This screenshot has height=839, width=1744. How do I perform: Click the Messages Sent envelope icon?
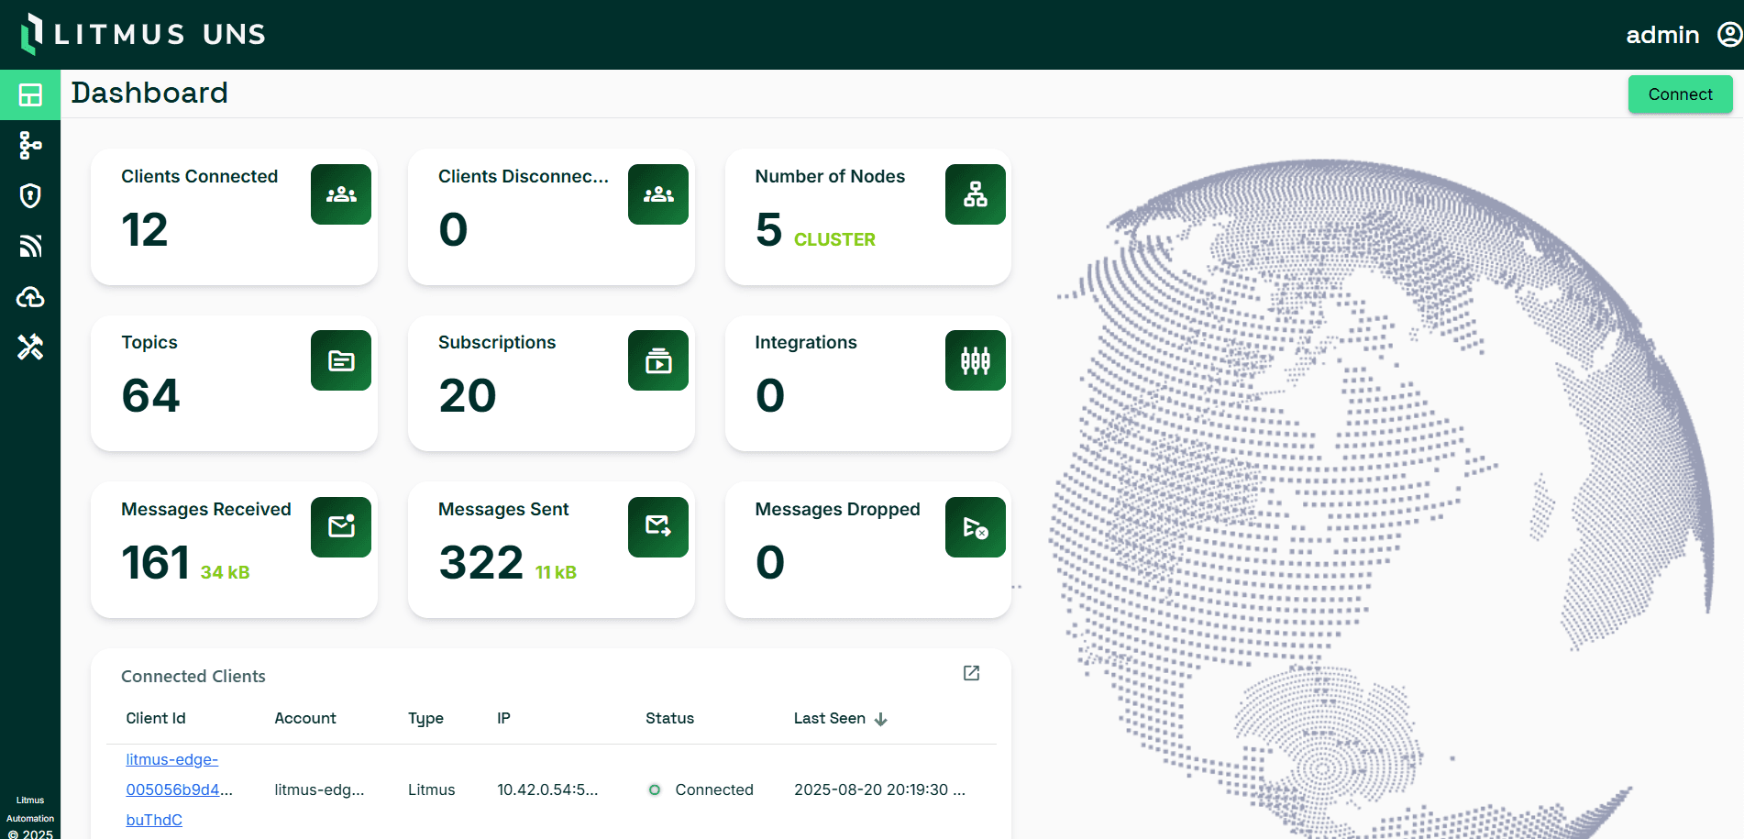[x=657, y=526]
